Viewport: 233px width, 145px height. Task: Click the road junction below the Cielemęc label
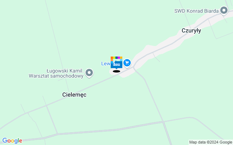[46, 105]
